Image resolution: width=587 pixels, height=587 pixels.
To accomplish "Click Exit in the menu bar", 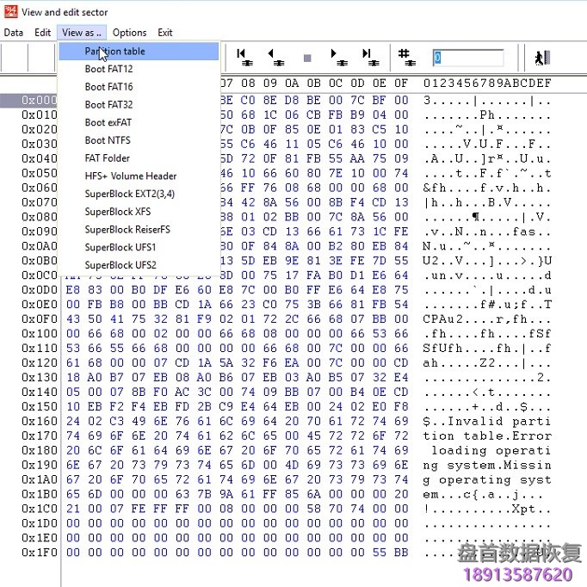I will (x=164, y=33).
